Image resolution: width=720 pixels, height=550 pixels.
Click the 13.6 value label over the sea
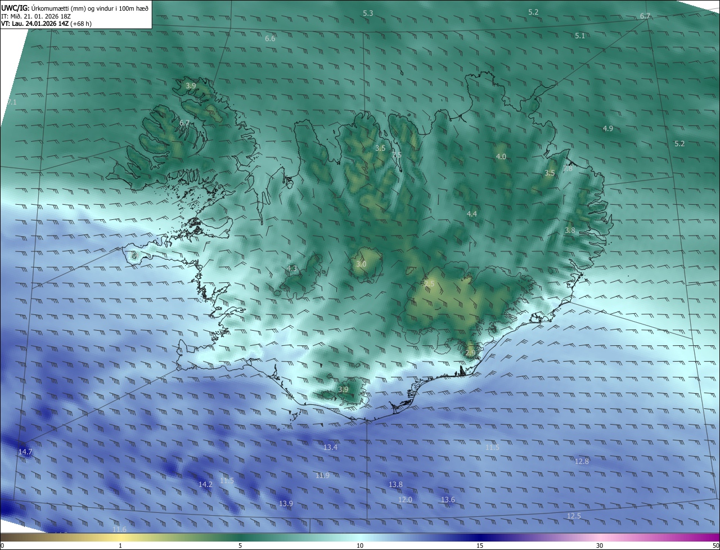click(x=448, y=500)
